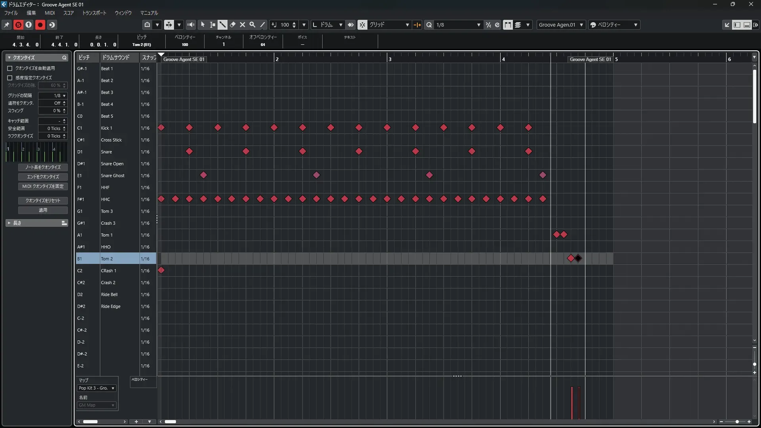Open the Pop Kit 3 drum map dropdown
Image resolution: width=761 pixels, height=428 pixels.
(x=97, y=388)
